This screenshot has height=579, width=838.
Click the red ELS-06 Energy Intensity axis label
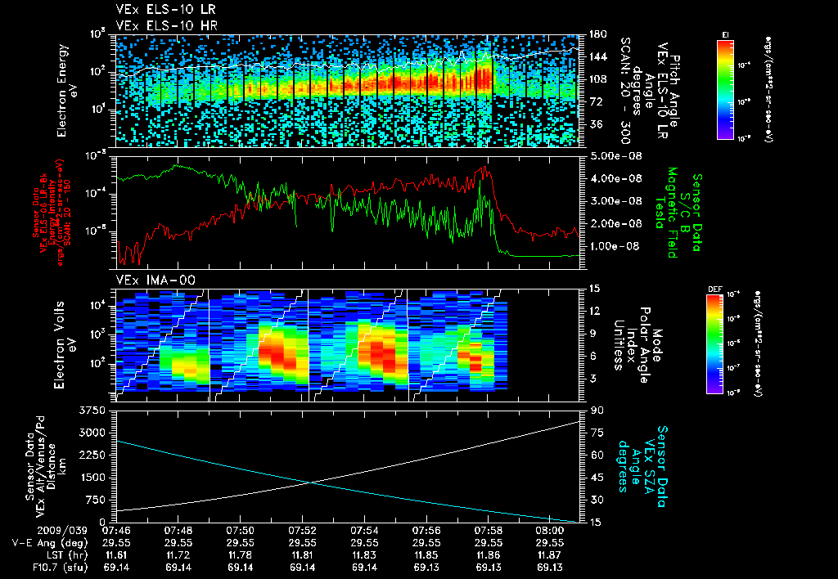48,213
